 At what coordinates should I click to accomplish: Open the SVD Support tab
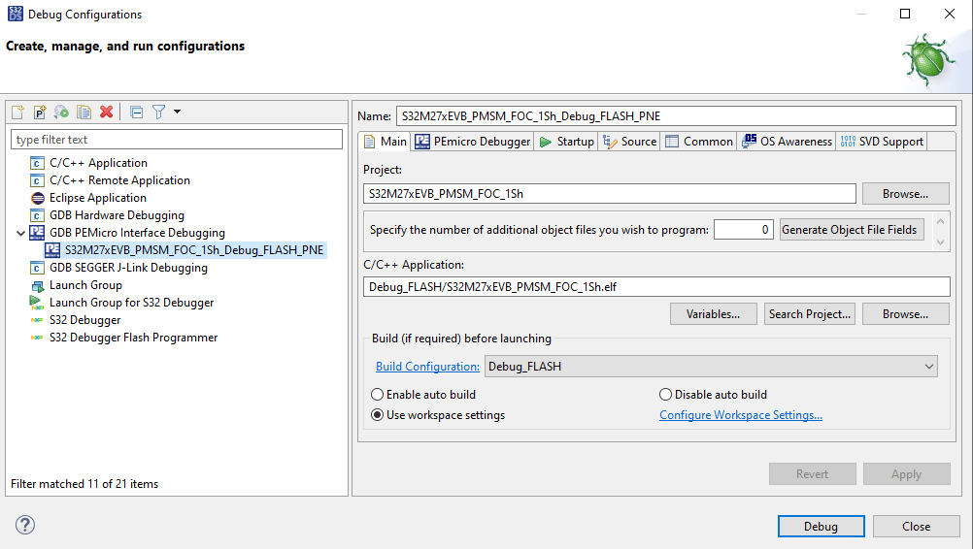click(x=881, y=142)
